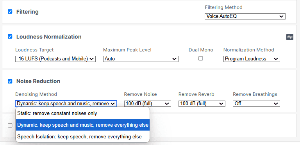The width and height of the screenshot is (300, 145).
Task: Click the Filtering heading label
Action: (27, 12)
